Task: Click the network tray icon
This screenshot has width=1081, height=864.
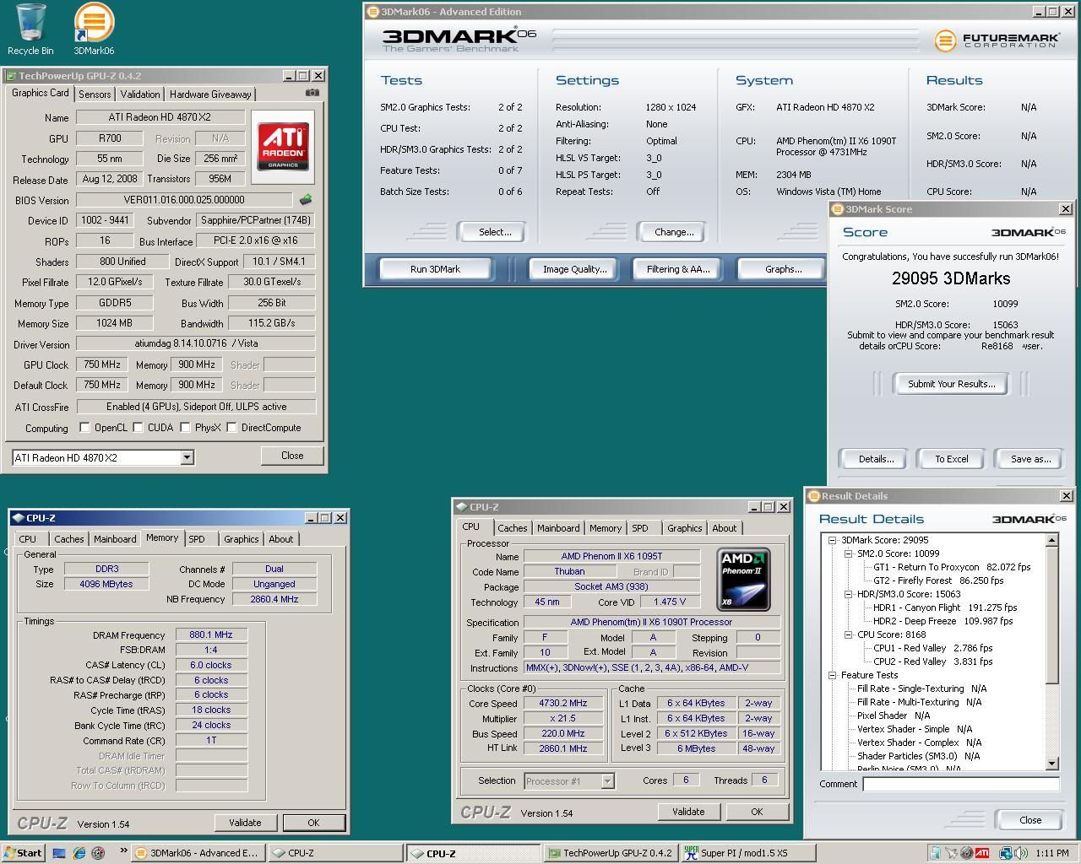Action: [1006, 853]
